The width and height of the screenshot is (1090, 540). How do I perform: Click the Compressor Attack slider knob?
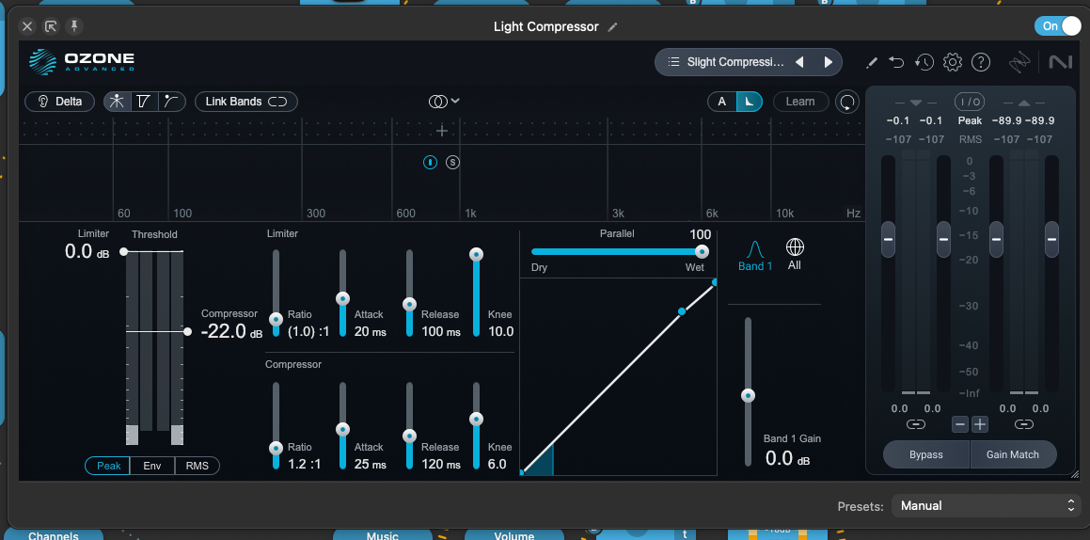click(x=342, y=430)
